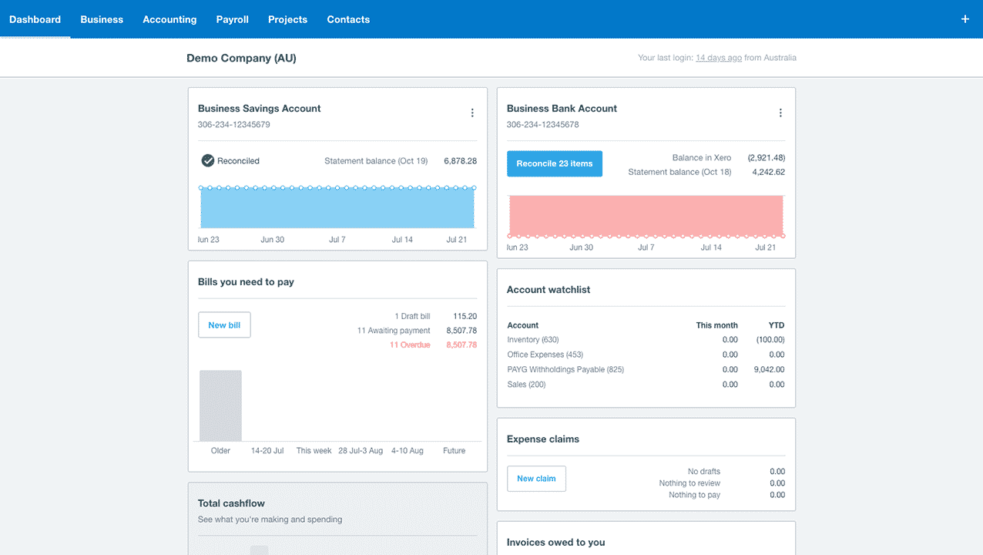Click 11 Awaiting payment link
This screenshot has height=555, width=983.
394,331
